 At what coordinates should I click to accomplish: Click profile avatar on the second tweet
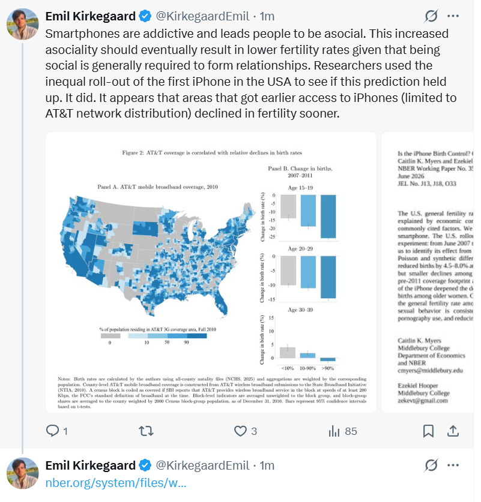tap(22, 473)
